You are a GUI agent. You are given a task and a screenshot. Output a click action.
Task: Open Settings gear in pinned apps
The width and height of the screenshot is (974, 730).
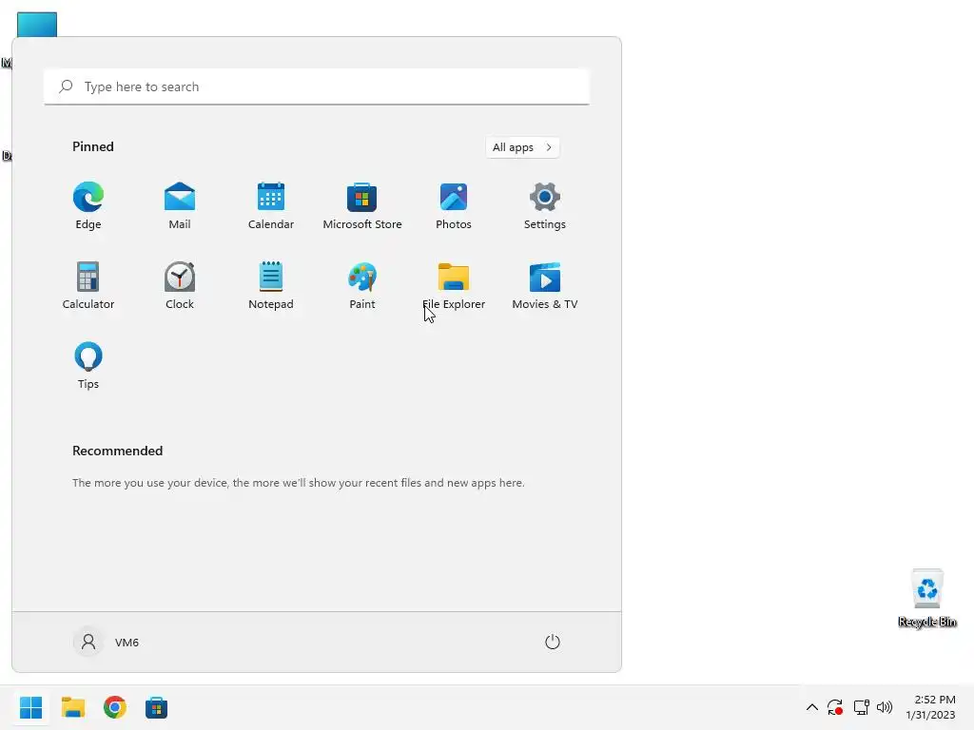click(x=545, y=206)
